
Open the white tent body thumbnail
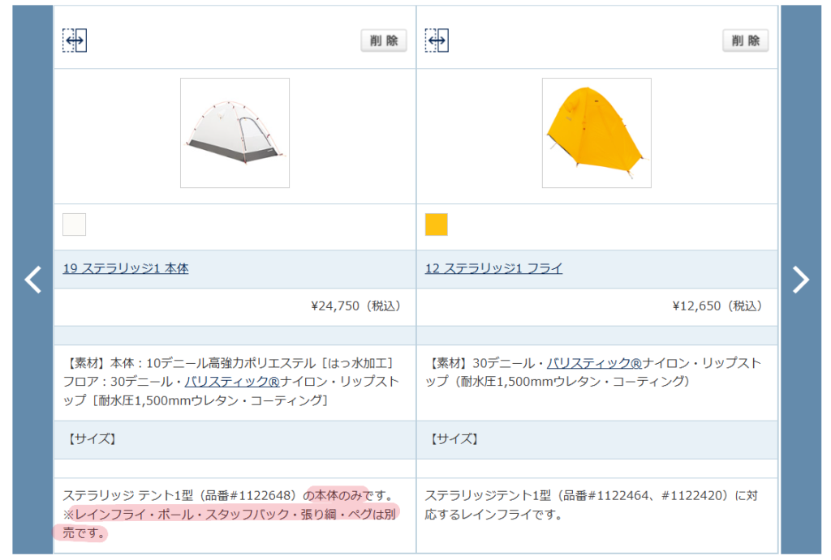235,133
